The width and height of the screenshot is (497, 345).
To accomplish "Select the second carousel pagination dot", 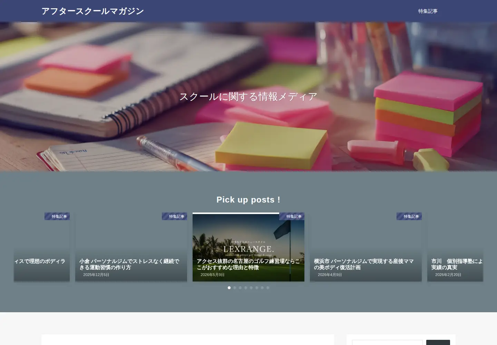I will (x=235, y=288).
